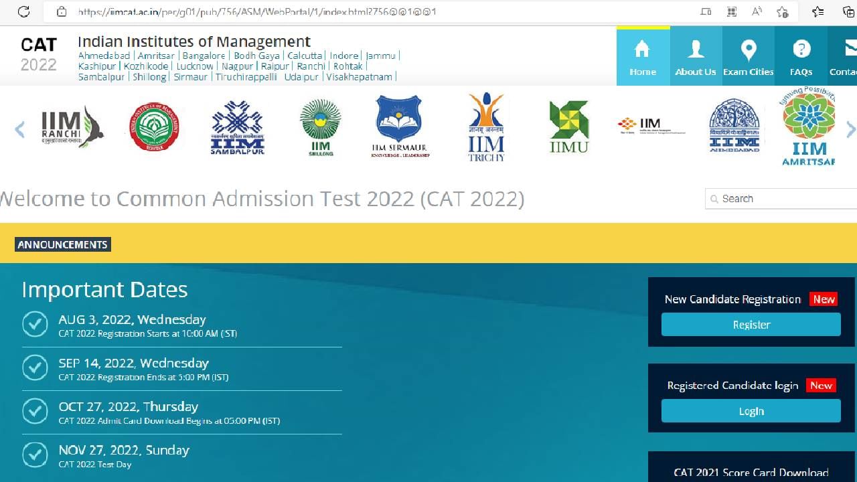Click 'SEP 14, 2022, Wednesday' date text
The image size is (857, 482).
point(134,363)
